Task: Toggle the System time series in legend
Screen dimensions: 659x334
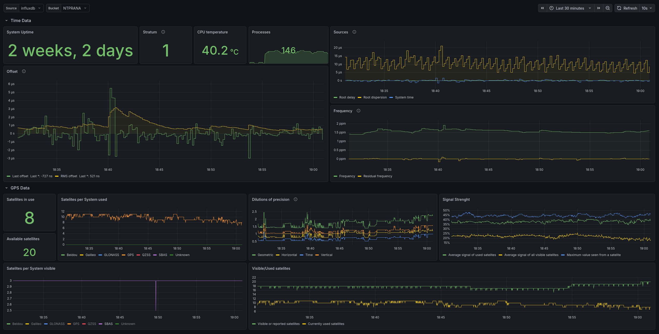Action: click(404, 97)
